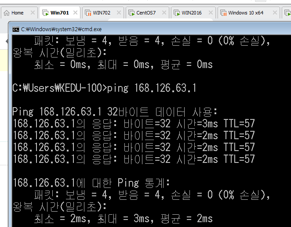Click the reply line with 시간=3ms
Viewport: 291px width, 227px height.
[134, 124]
